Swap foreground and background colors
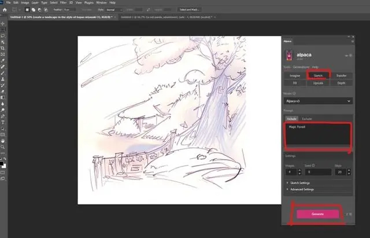The height and width of the screenshot is (238, 370). click(x=5, y=159)
